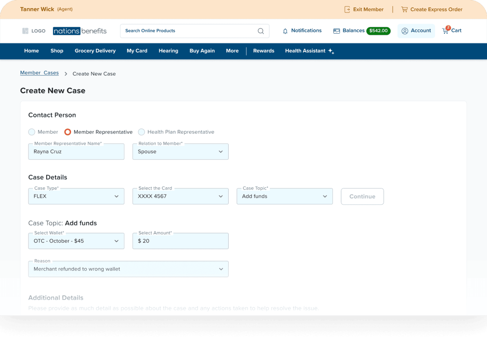Select the Member radio button

coord(32,132)
